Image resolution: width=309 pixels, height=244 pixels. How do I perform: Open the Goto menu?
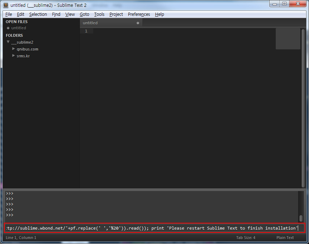click(84, 14)
